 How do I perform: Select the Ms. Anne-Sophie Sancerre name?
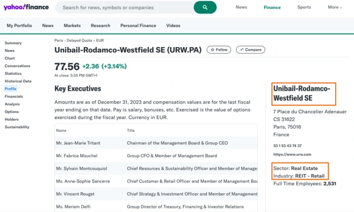coord(83,181)
